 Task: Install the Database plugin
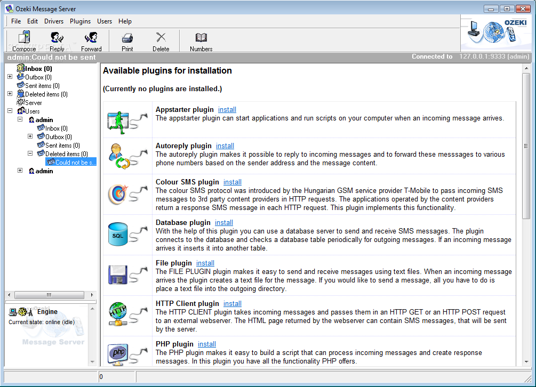coord(224,223)
